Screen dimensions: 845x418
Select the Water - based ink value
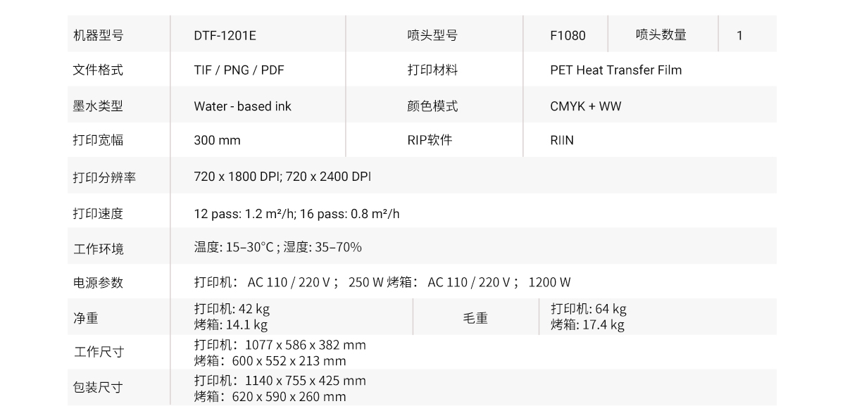[x=242, y=106]
